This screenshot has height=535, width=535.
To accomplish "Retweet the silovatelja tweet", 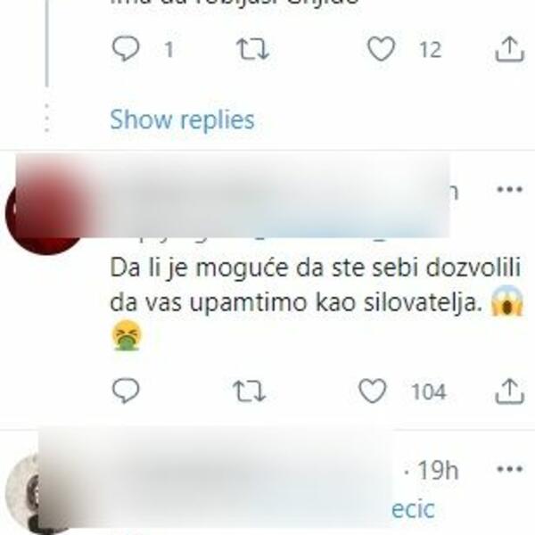I will [x=249, y=391].
